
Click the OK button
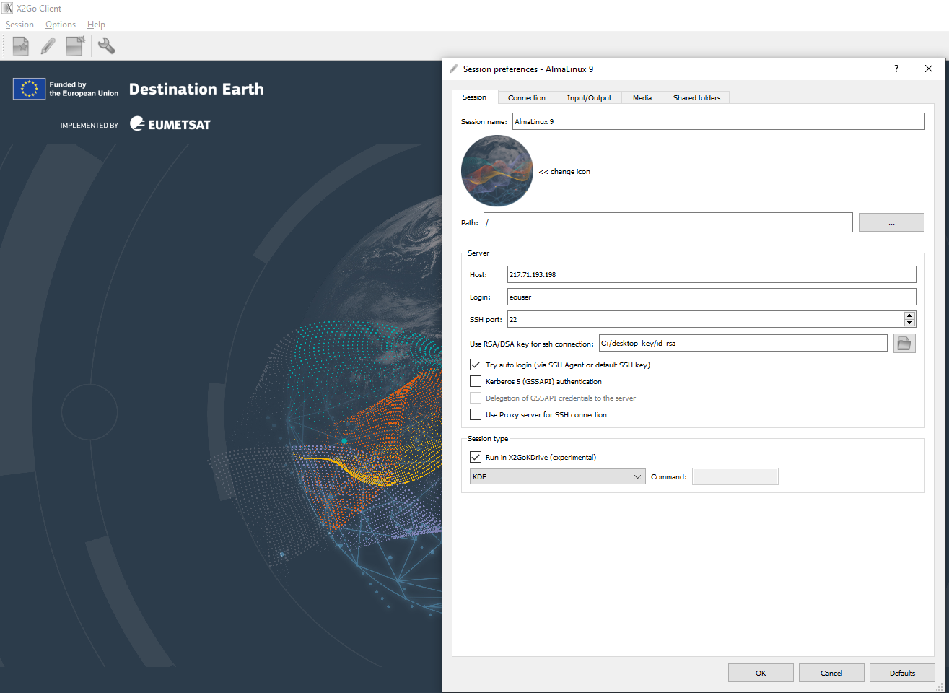click(x=761, y=673)
